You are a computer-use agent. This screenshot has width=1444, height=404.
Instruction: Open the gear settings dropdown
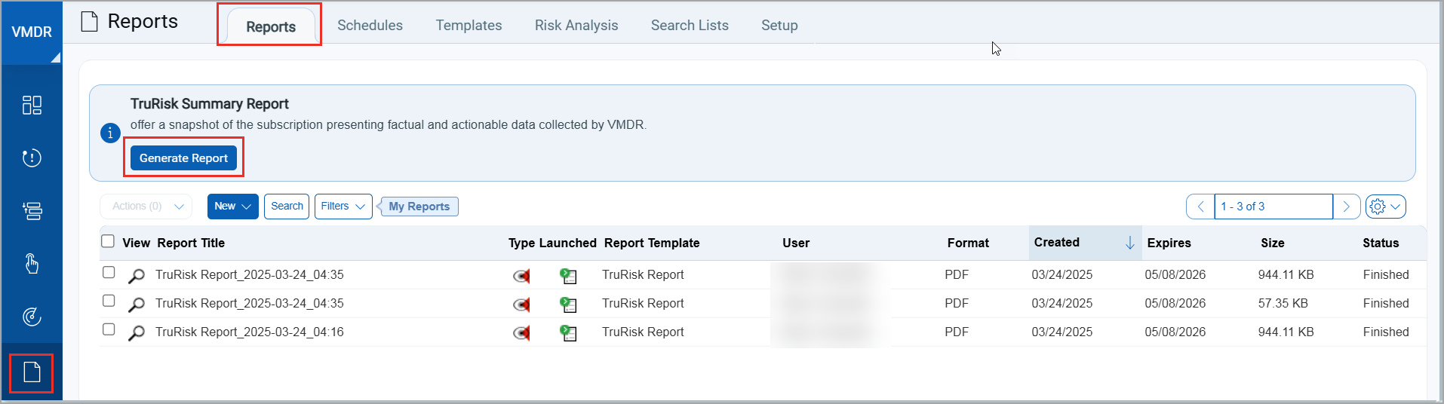[x=1385, y=207]
